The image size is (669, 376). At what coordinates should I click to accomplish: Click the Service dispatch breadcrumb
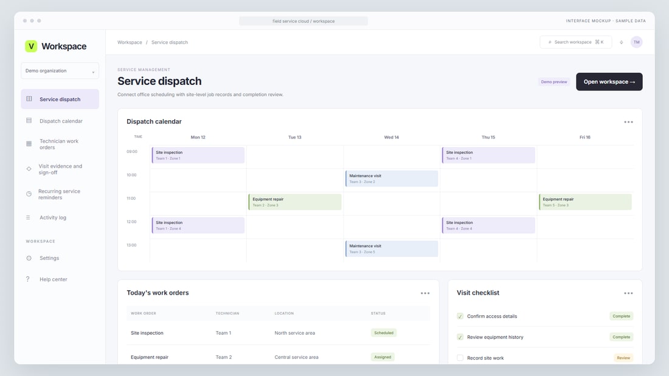click(x=170, y=42)
